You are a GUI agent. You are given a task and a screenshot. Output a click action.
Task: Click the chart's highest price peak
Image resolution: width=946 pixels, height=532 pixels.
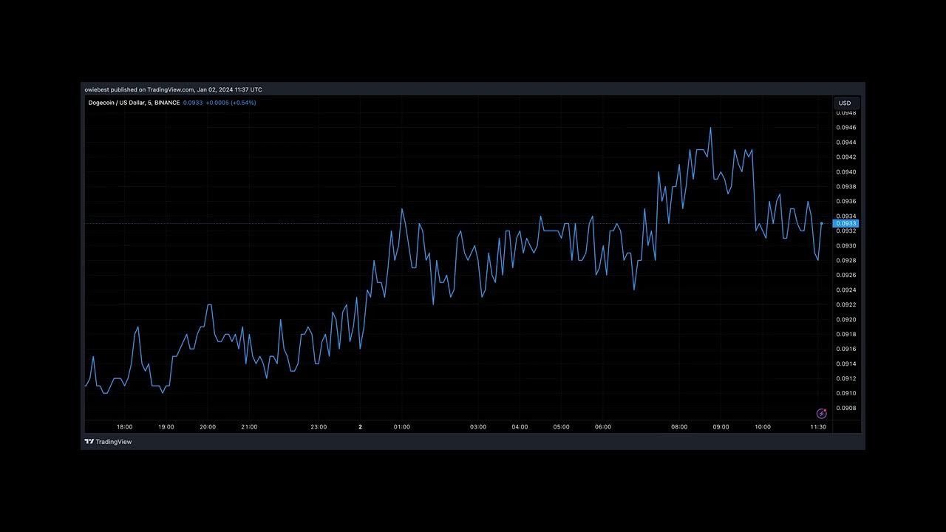point(710,128)
